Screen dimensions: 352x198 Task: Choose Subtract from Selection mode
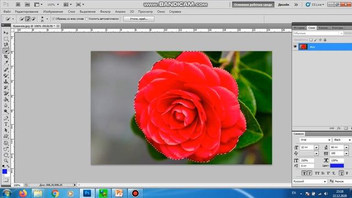tap(34, 19)
